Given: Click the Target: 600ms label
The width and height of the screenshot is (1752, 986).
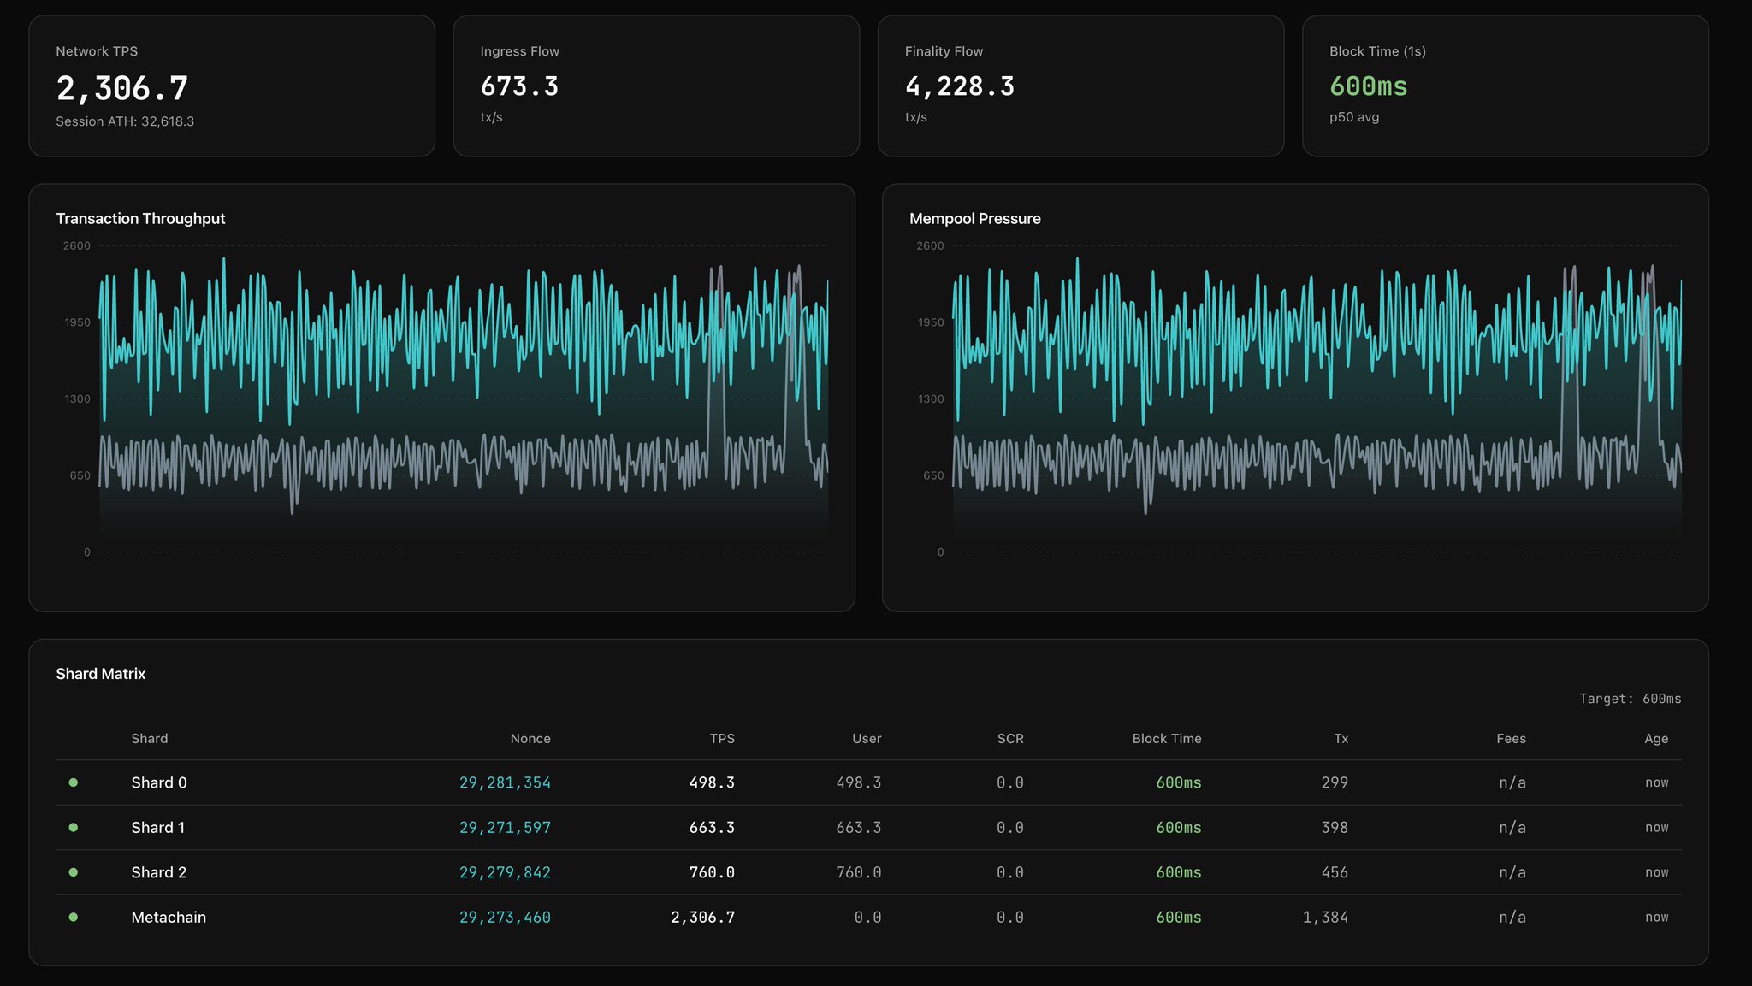Looking at the screenshot, I should click(1630, 699).
